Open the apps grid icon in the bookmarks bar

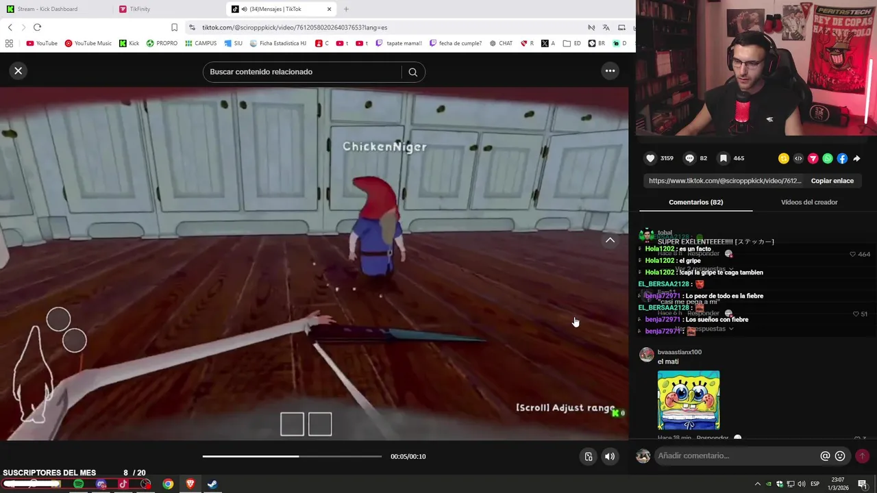click(x=9, y=43)
